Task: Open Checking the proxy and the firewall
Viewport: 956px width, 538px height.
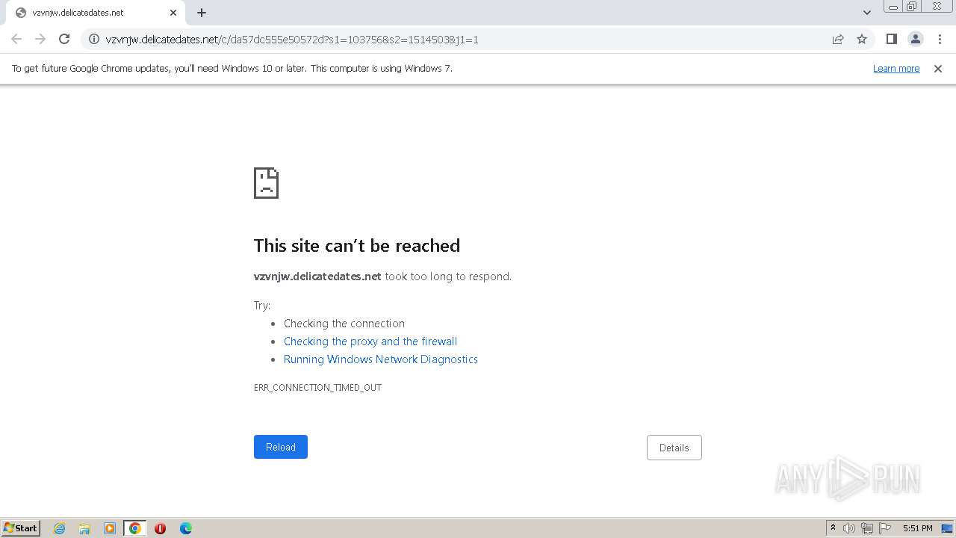Action: coord(370,341)
